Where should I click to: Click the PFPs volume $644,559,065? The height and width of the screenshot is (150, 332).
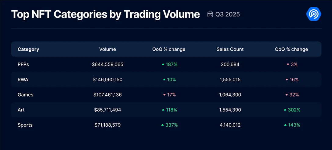(107, 64)
